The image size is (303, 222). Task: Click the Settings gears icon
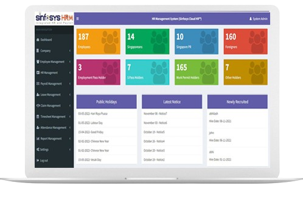click(x=38, y=150)
